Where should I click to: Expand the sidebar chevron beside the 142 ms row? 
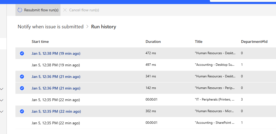2,89
